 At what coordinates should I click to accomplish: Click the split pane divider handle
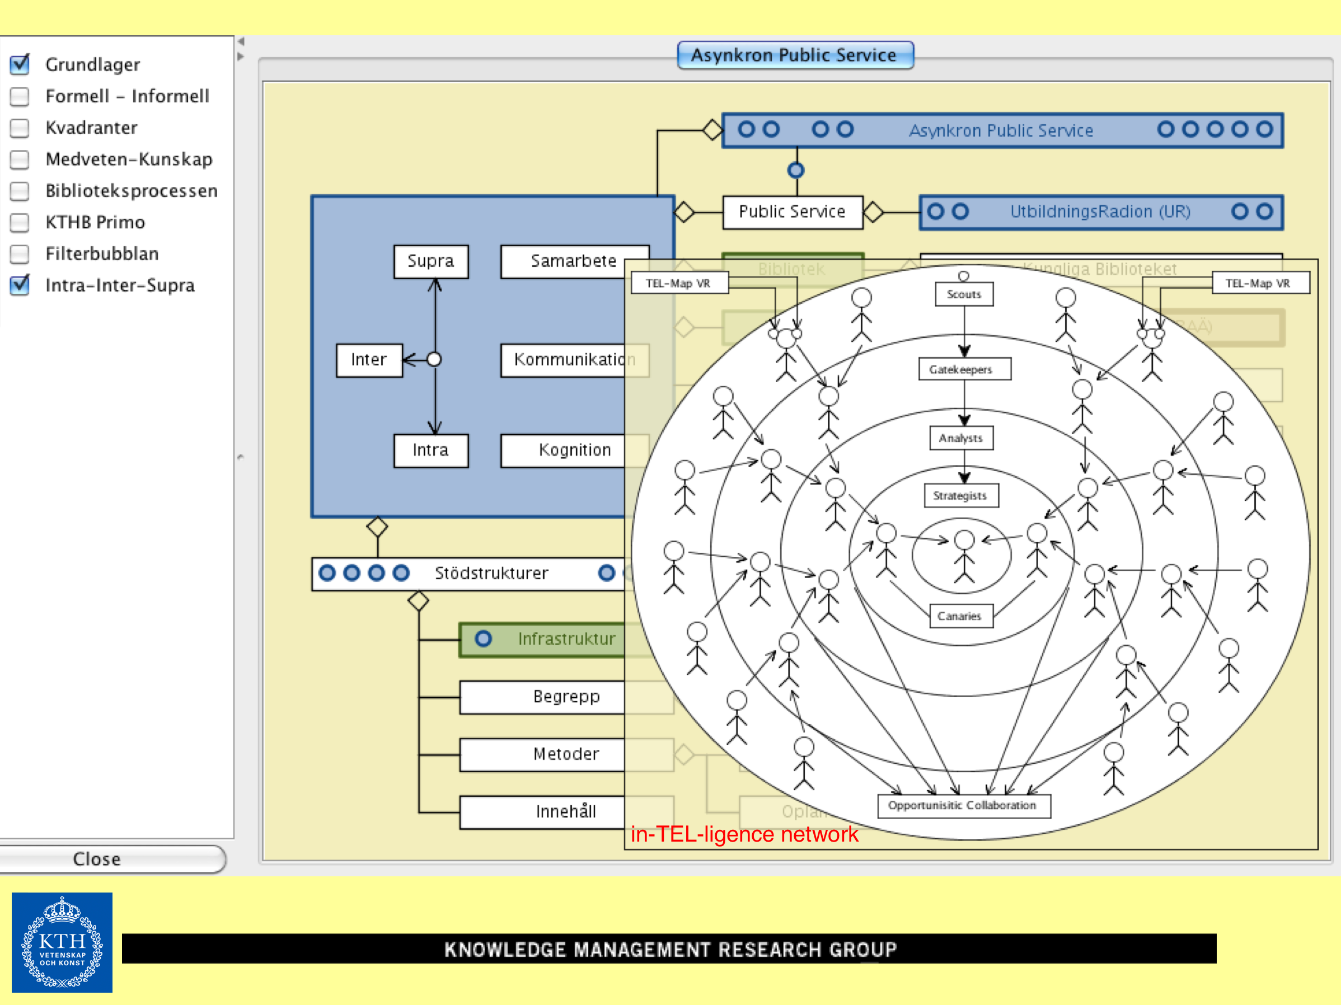coord(241,457)
